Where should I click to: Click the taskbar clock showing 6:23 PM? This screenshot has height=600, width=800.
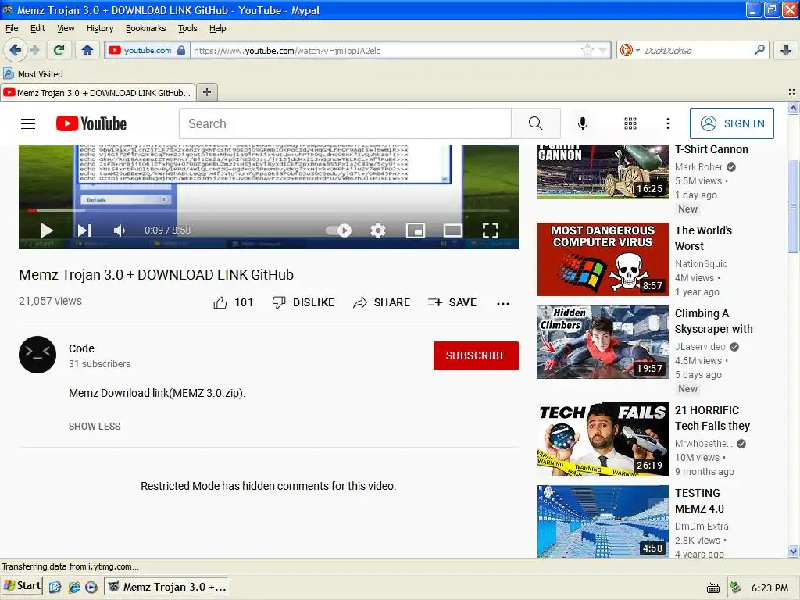tap(770, 587)
